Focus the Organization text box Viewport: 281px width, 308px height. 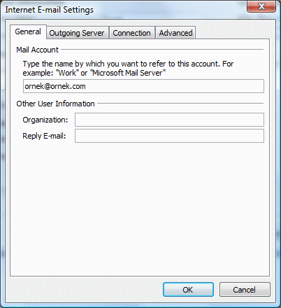click(x=169, y=120)
